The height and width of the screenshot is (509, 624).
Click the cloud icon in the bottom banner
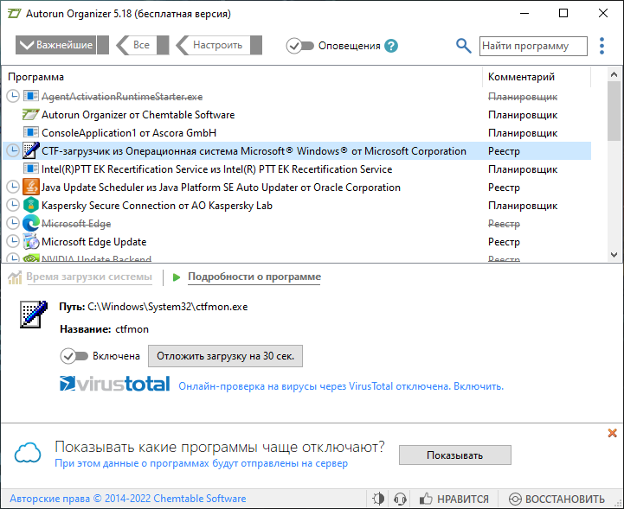coord(28,453)
